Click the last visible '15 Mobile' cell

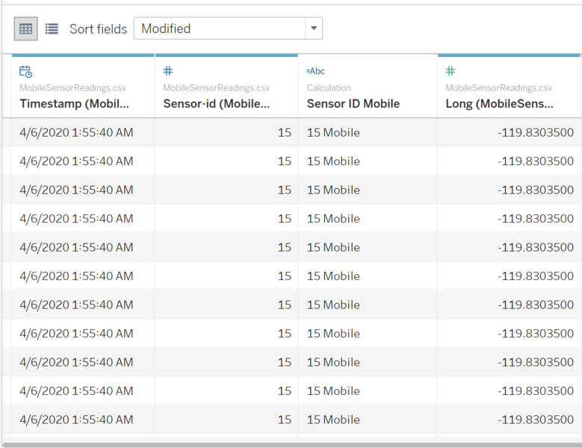(x=333, y=420)
